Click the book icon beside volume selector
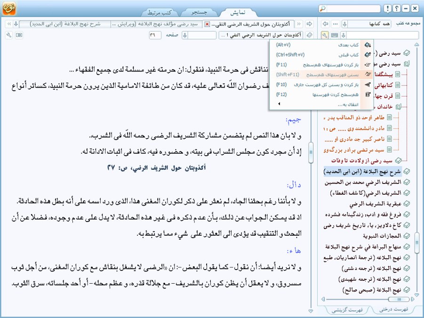Viewport: 424px width, 318px height. (310, 35)
